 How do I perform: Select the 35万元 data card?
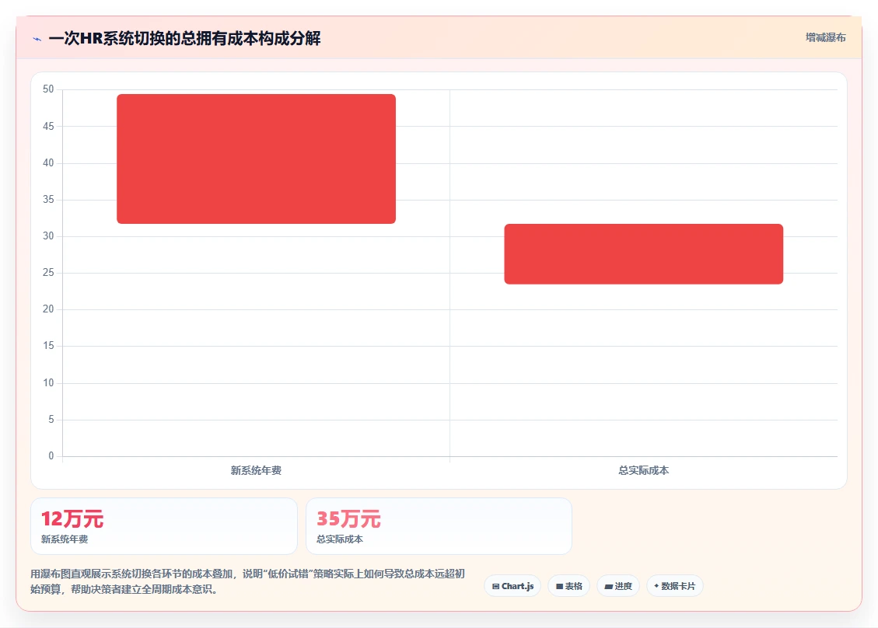click(439, 526)
